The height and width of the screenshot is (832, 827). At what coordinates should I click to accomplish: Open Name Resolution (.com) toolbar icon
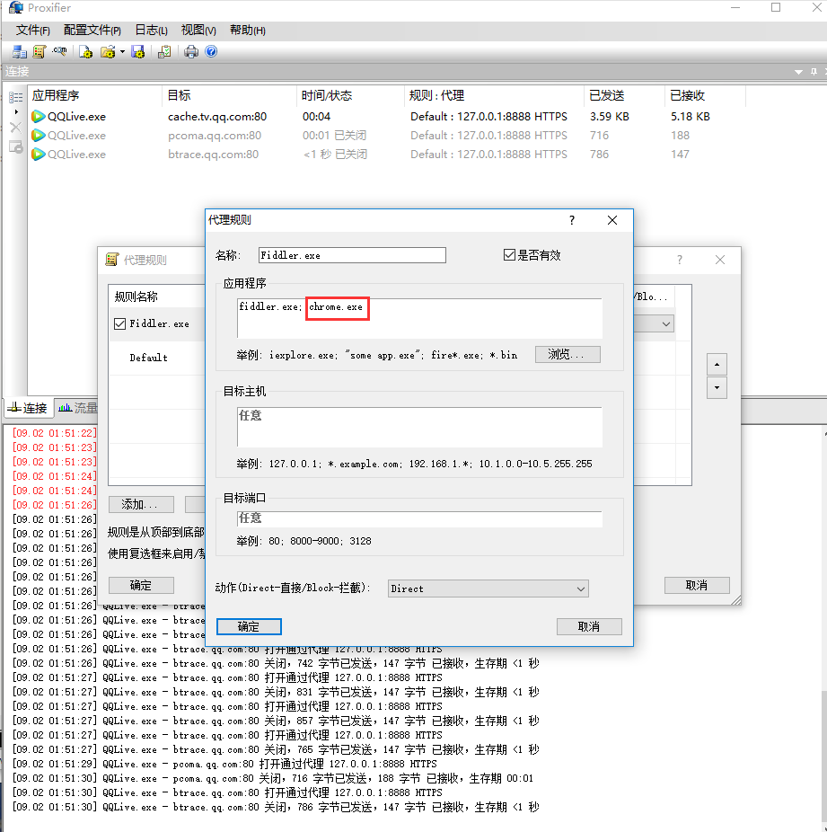click(59, 51)
